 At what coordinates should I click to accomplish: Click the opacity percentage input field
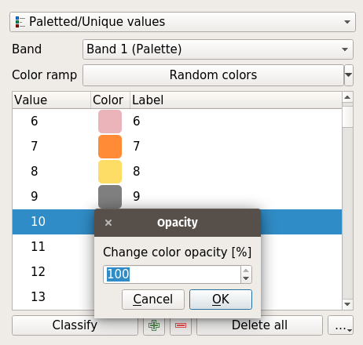pos(172,274)
